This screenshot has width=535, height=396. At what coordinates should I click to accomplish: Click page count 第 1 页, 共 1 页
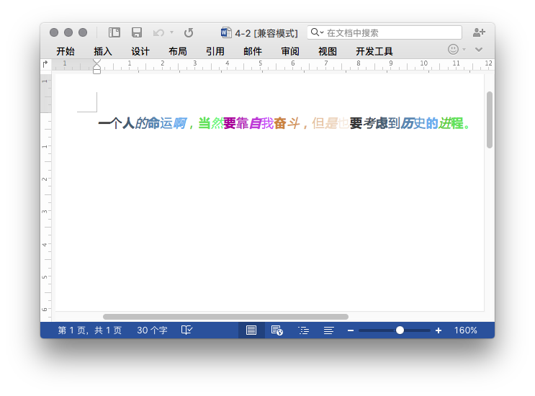click(x=90, y=330)
